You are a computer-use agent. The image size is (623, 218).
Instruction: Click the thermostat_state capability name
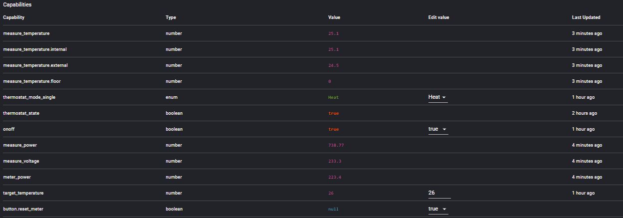pos(21,113)
